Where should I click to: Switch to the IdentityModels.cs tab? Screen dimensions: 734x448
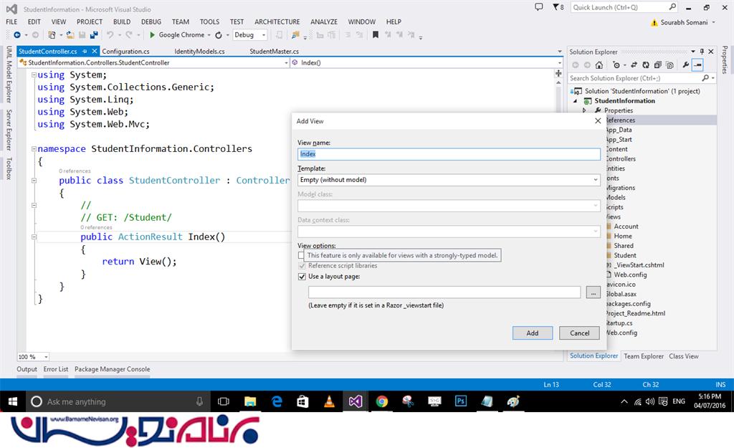199,52
